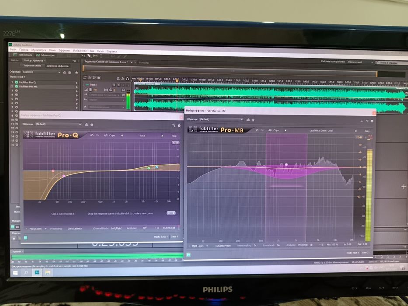Solo Track 1 with S button

(119, 85)
